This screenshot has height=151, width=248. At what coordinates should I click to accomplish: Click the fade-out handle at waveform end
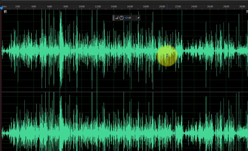coord(247,12)
